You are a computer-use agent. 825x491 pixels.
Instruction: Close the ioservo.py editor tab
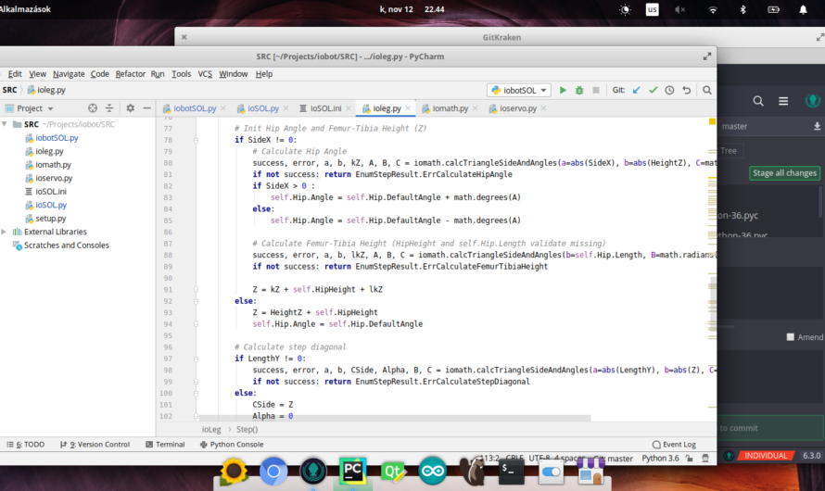pyautogui.click(x=543, y=108)
